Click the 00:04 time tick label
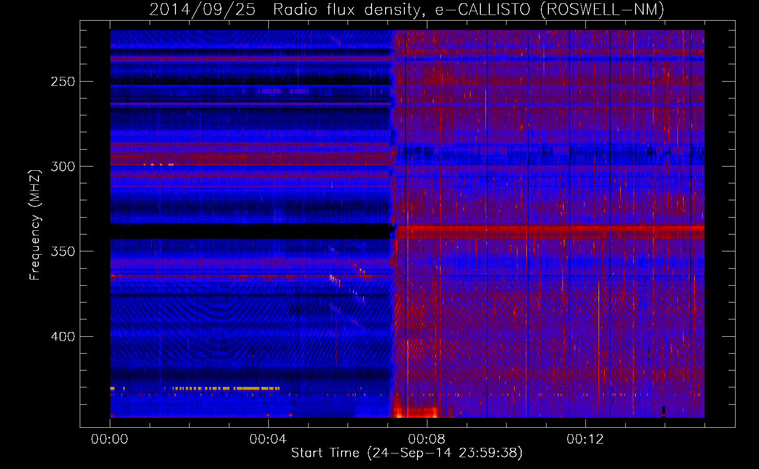Screen dimensions: 759x469 click(268, 439)
